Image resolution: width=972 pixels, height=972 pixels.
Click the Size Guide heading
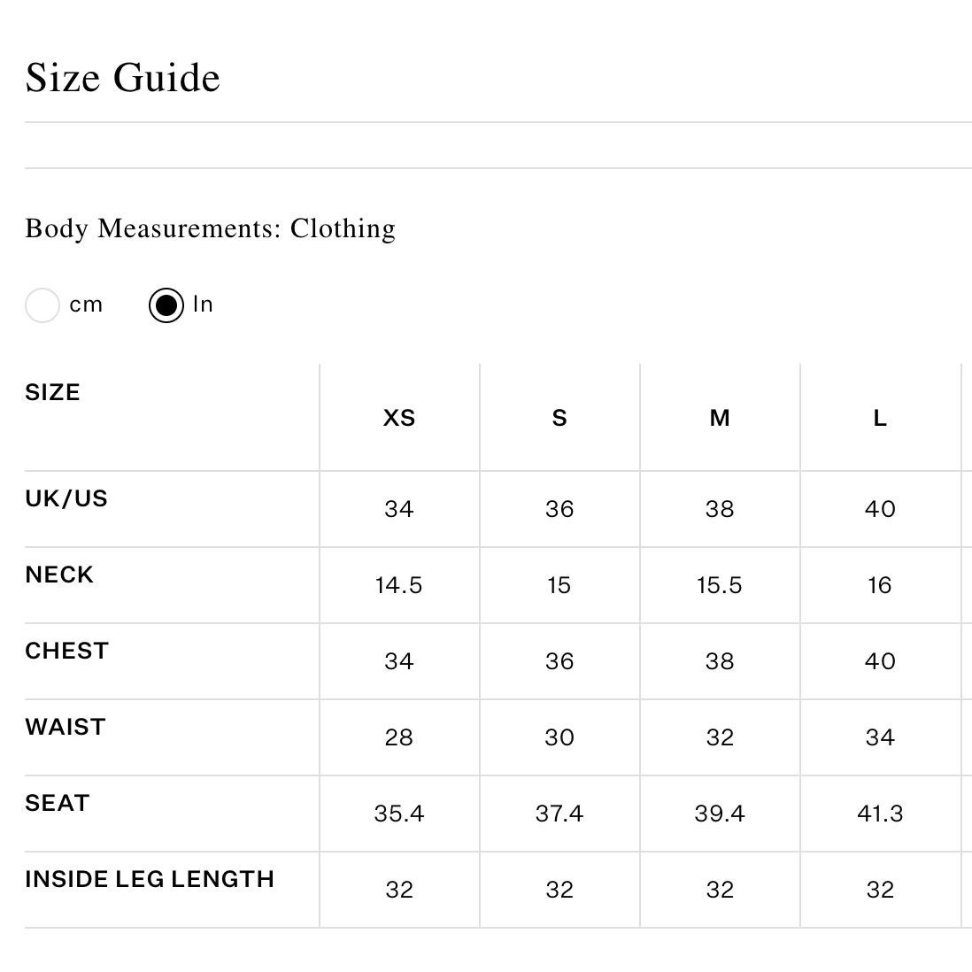pyautogui.click(x=123, y=78)
